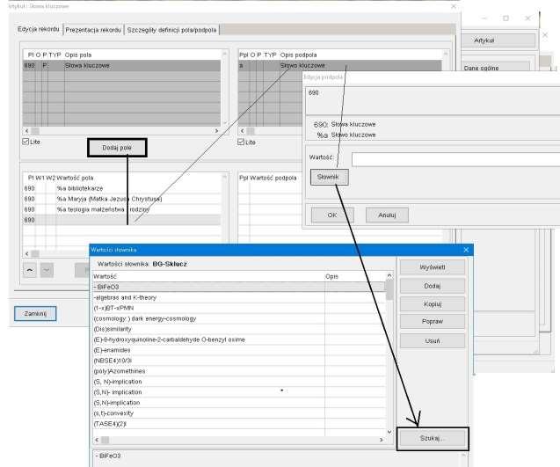560x467 pixels.
Task: Select the '(TASE4)(2)I' row
Action: point(239,424)
